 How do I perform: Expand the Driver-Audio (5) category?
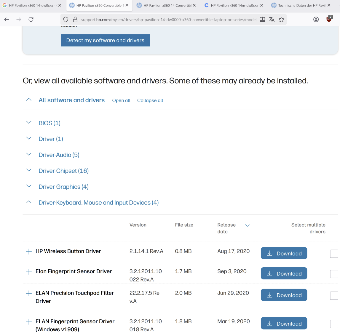point(29,154)
